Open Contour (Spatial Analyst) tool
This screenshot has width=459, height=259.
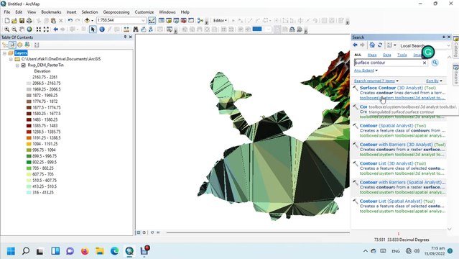pyautogui.click(x=393, y=125)
